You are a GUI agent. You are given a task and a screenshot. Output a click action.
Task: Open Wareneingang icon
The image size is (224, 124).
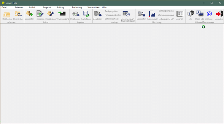tap(62, 14)
